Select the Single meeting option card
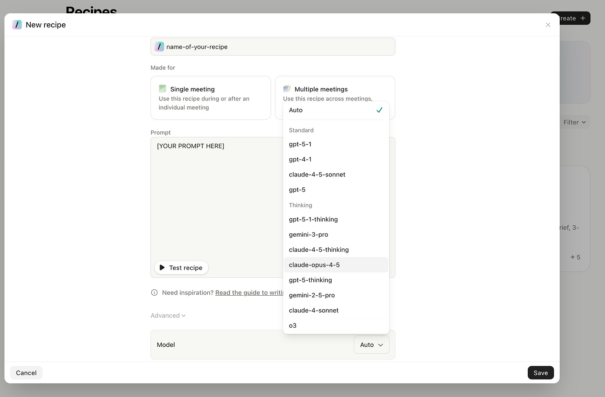Viewport: 605px width, 397px height. [211, 98]
